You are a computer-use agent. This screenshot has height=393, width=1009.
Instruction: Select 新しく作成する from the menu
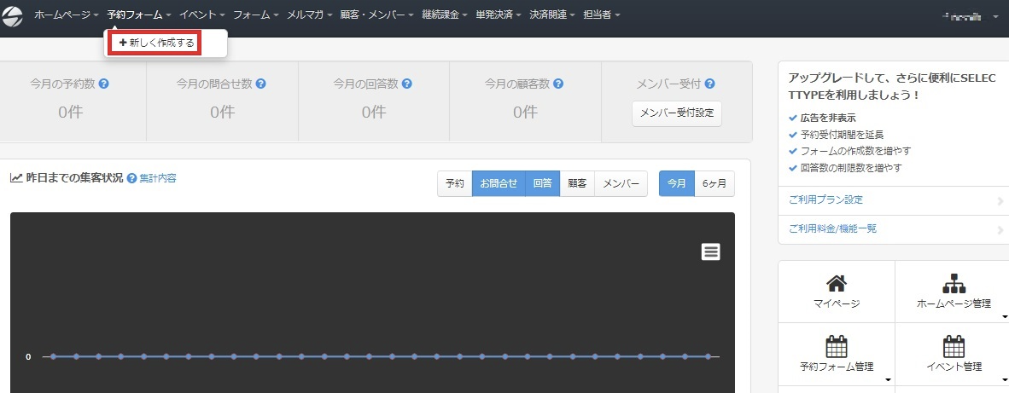click(157, 43)
